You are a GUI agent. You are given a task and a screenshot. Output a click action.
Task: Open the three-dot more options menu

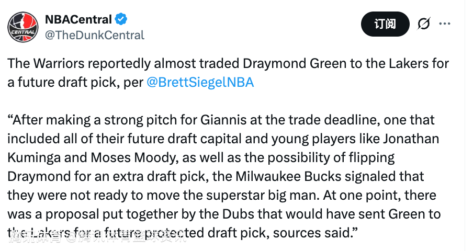[x=445, y=24]
